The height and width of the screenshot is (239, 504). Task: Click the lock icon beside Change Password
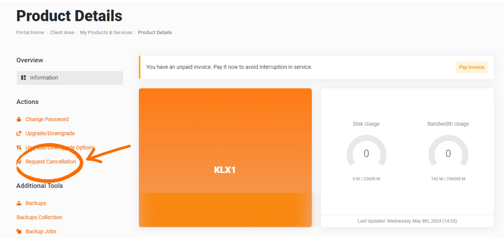(x=19, y=119)
